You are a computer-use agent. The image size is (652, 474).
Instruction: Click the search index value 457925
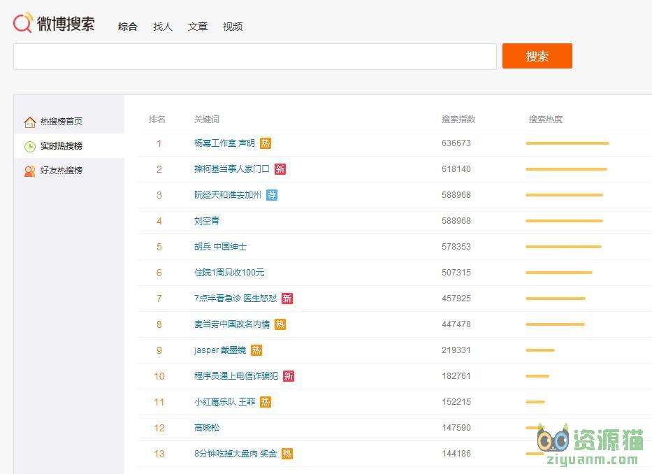[x=456, y=299]
